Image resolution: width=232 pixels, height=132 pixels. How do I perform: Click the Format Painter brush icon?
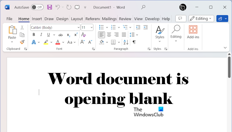click(22, 42)
